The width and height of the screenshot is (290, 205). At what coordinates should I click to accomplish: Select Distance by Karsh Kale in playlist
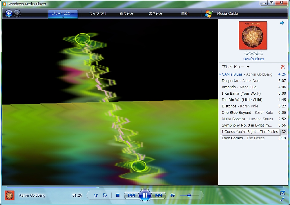click(x=240, y=106)
